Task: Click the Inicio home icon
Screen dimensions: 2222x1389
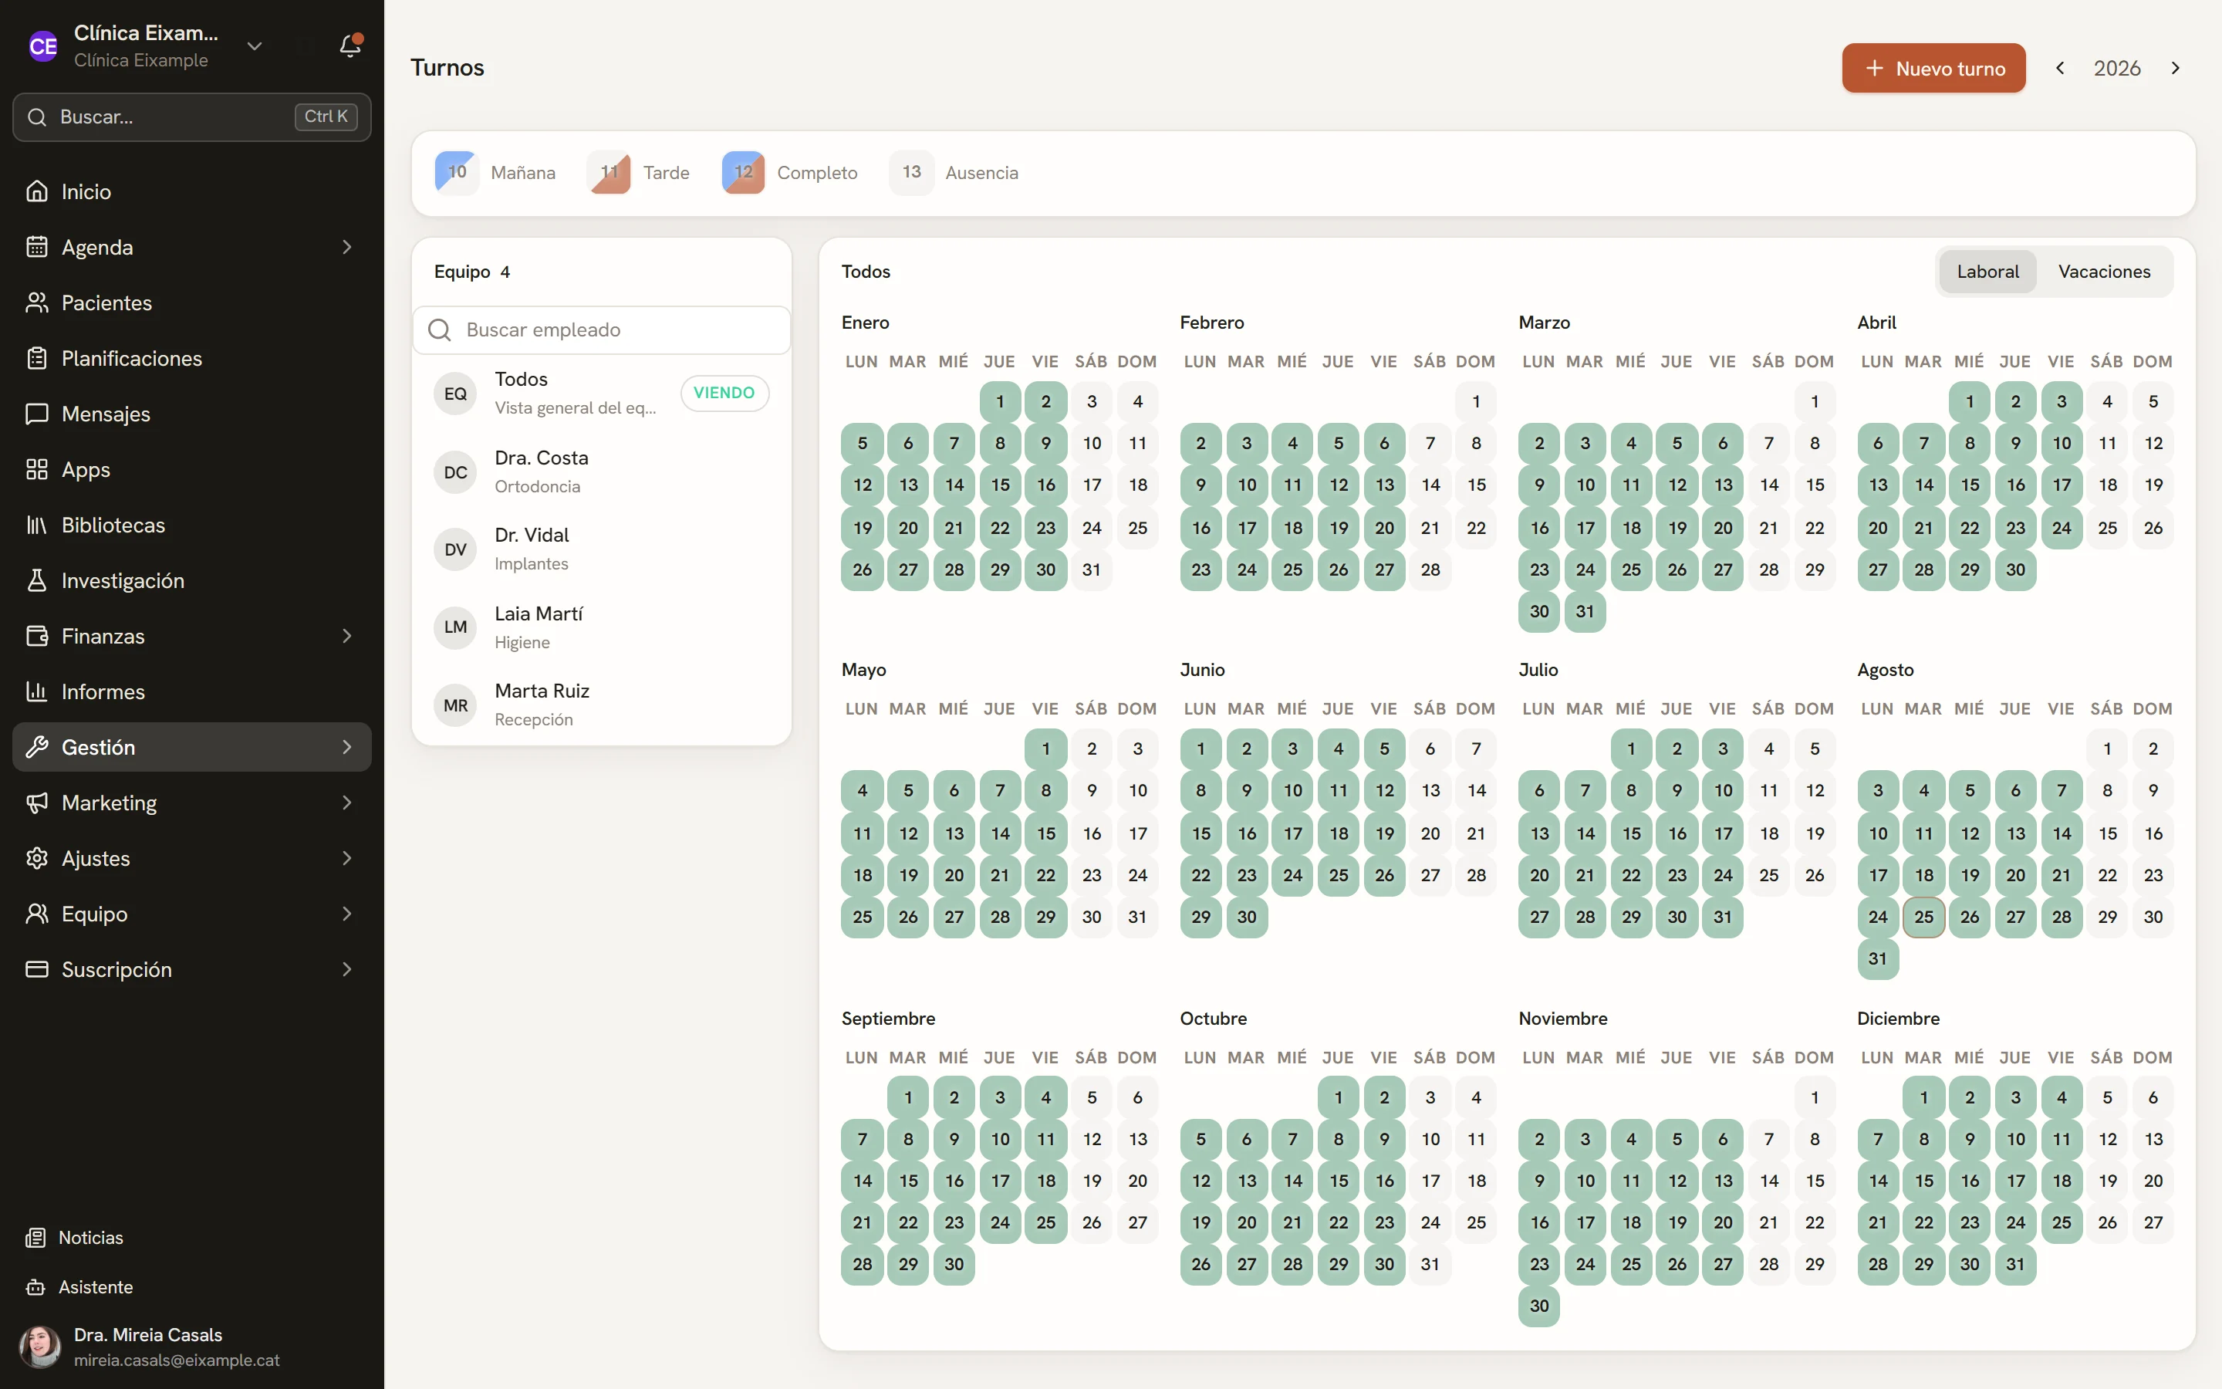Action: coord(37,191)
